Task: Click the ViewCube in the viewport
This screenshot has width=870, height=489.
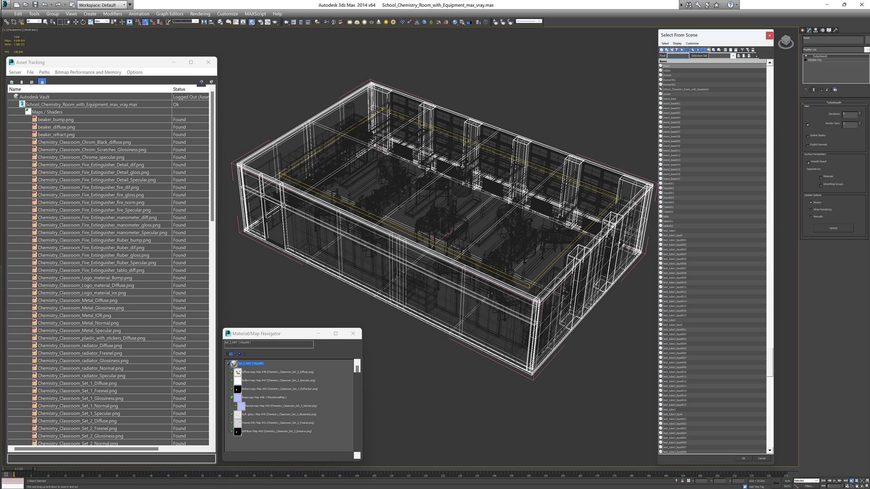Action: 786,42
